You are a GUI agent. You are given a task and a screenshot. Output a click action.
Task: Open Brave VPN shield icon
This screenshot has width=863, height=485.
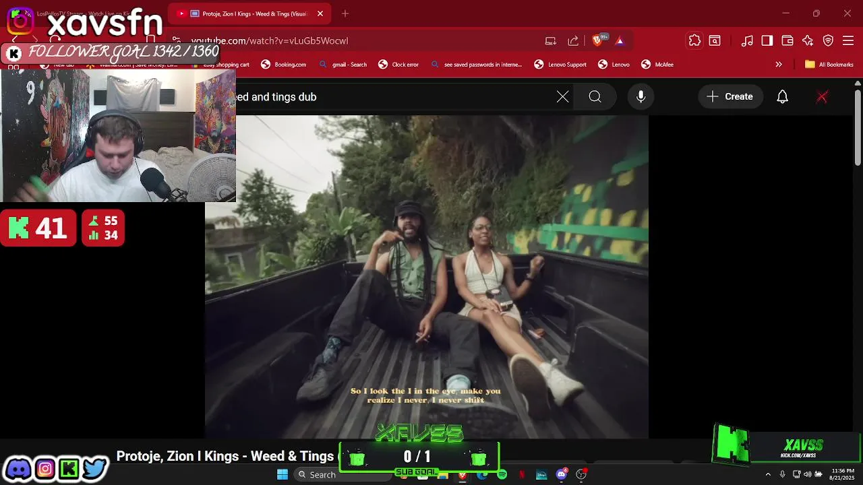[828, 41]
